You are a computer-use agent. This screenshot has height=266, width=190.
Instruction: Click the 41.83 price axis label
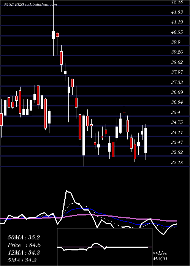pos(177,12)
